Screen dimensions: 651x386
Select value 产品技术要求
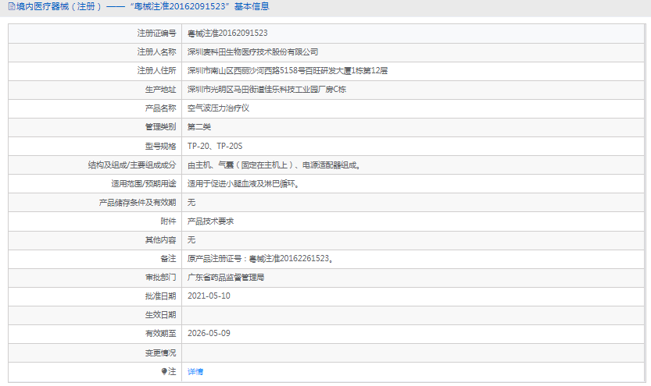tap(210, 221)
